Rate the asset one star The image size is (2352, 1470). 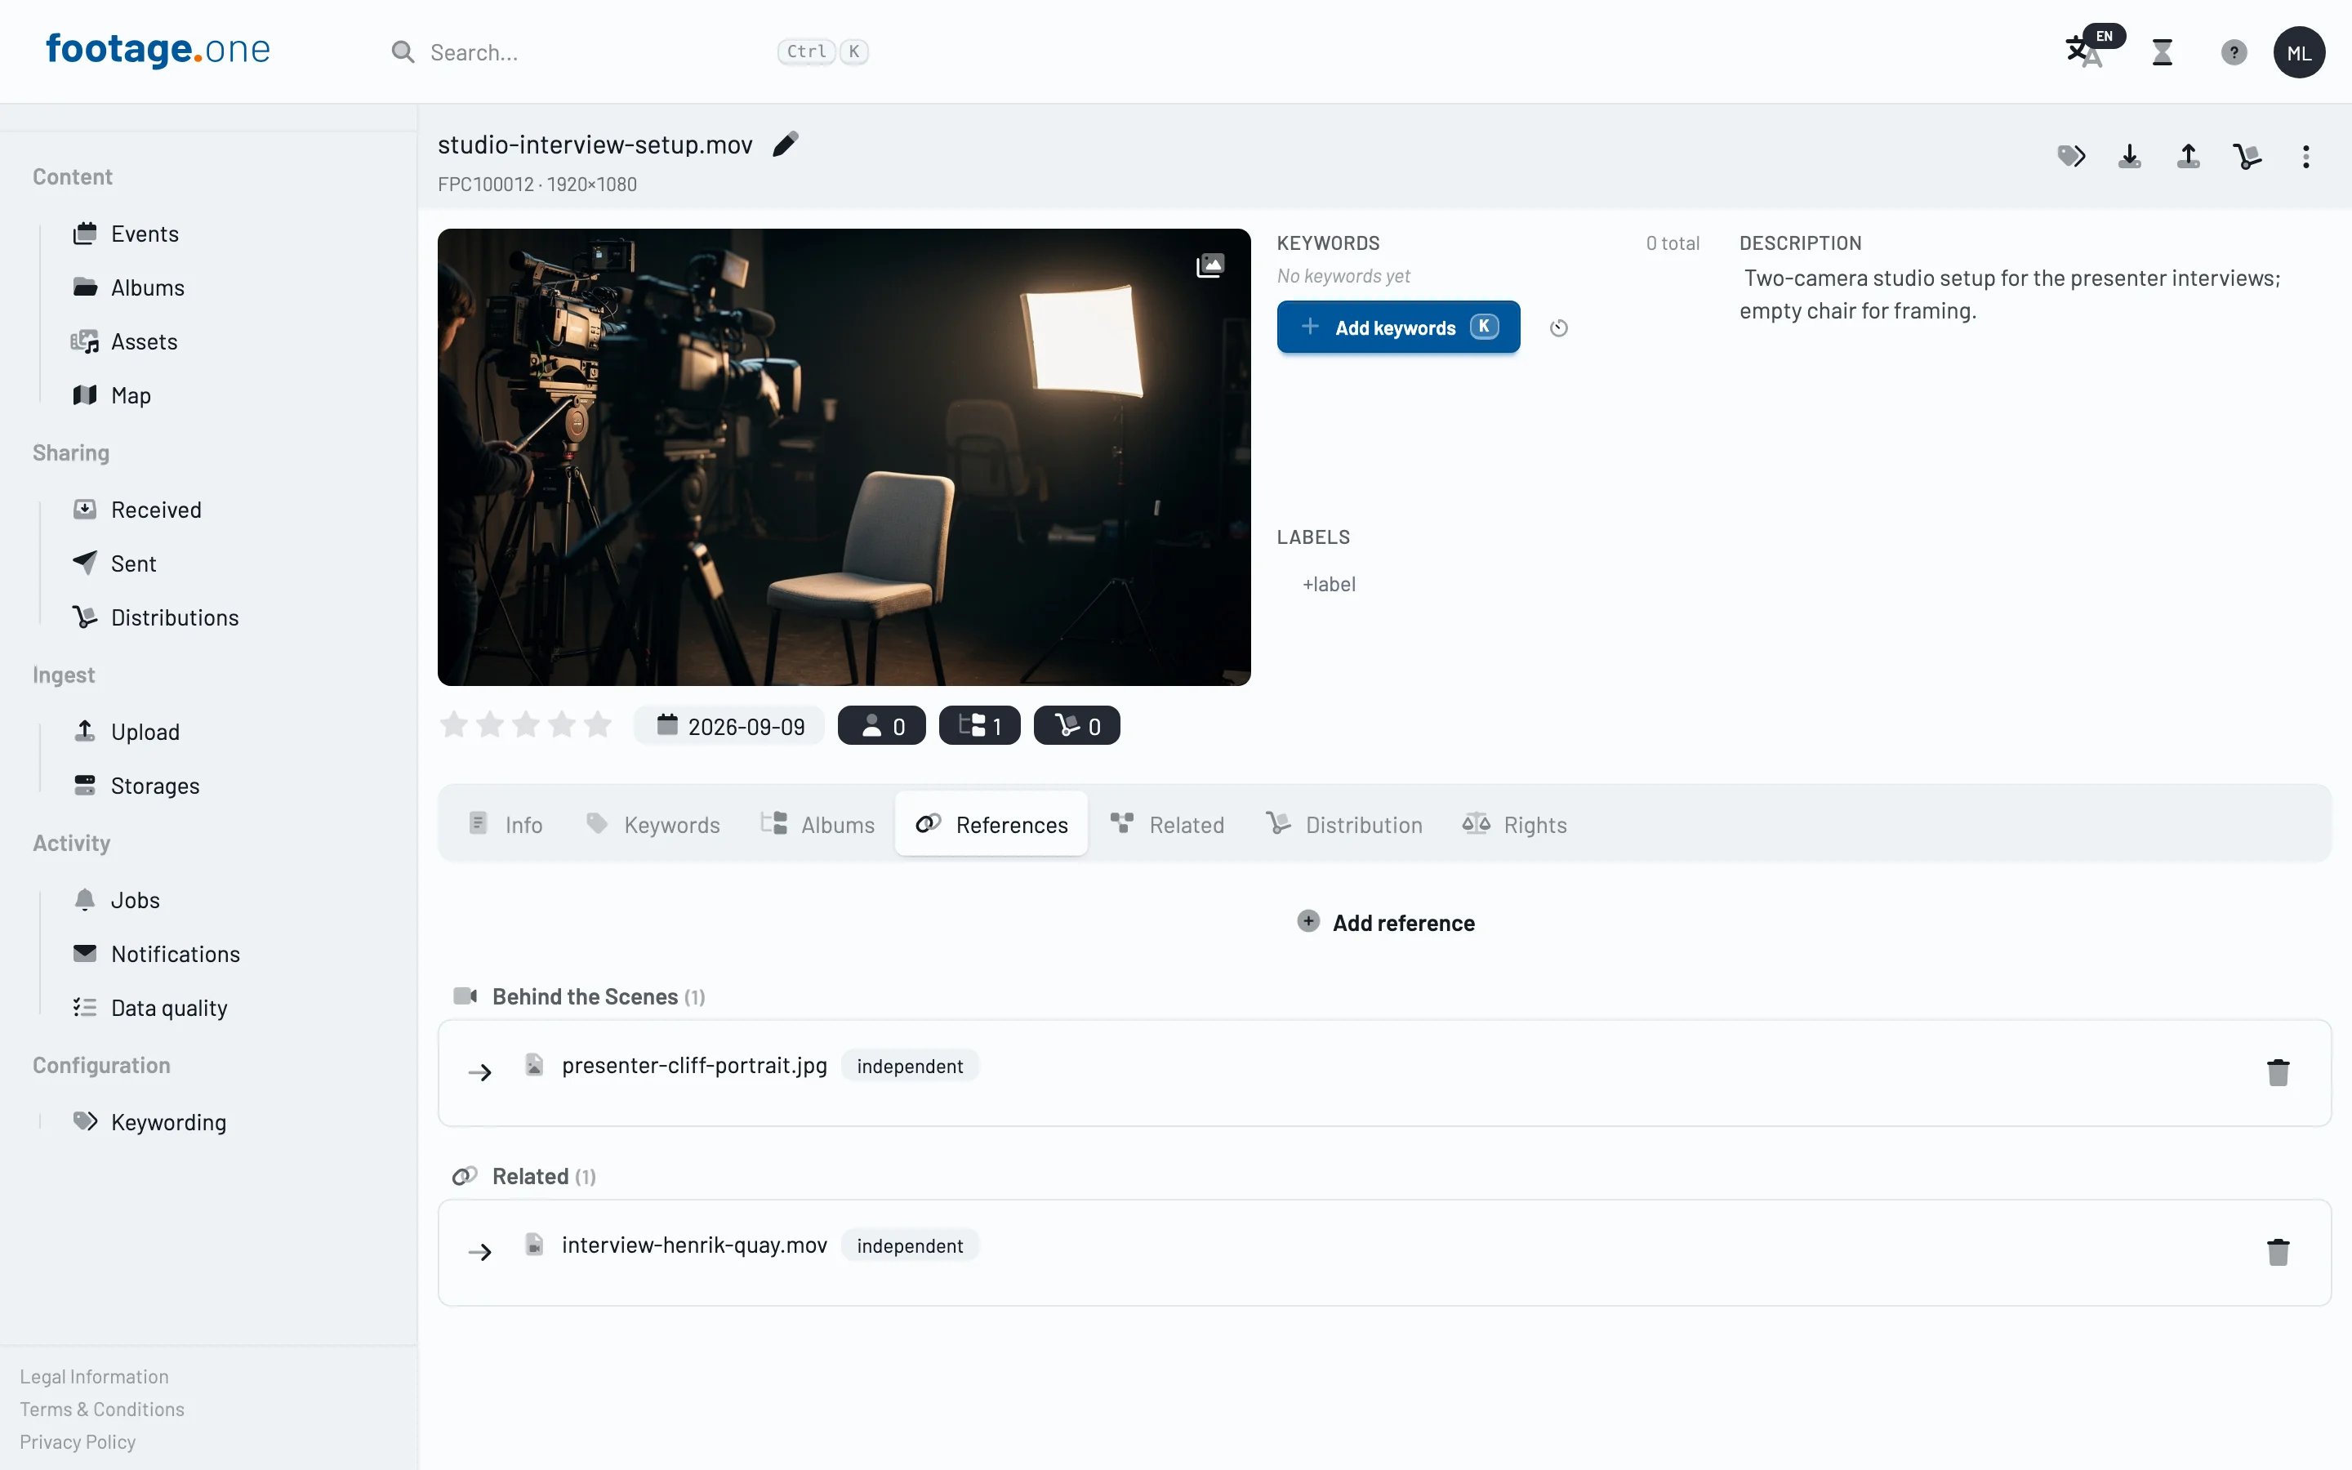click(454, 724)
